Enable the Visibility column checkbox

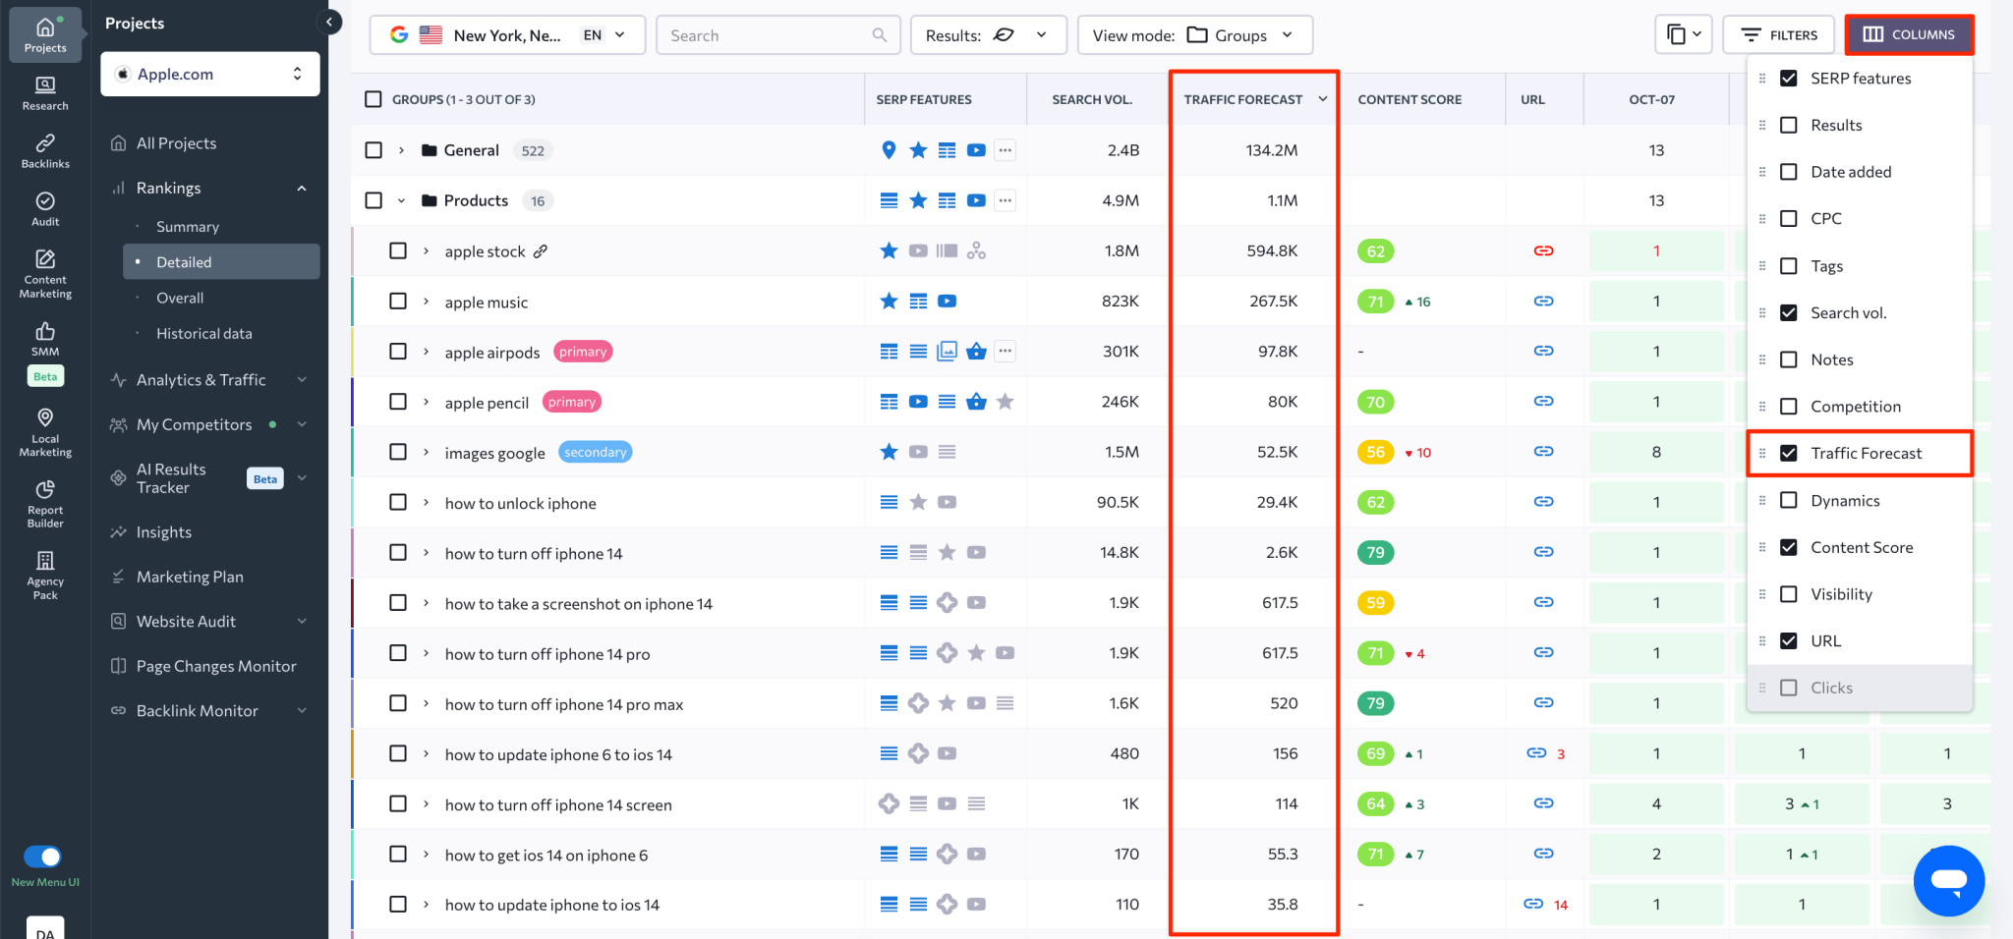tap(1789, 594)
